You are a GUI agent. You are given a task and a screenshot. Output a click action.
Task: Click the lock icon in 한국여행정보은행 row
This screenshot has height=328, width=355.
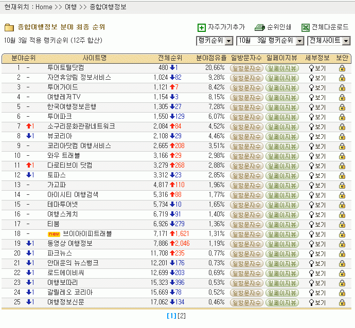[342, 107]
